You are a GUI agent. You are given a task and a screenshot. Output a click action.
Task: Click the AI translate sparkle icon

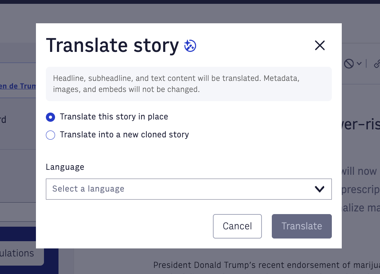(x=190, y=46)
